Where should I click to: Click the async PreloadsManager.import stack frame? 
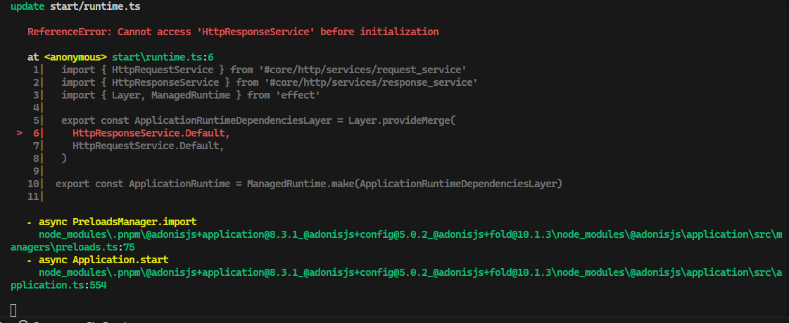click(x=118, y=222)
